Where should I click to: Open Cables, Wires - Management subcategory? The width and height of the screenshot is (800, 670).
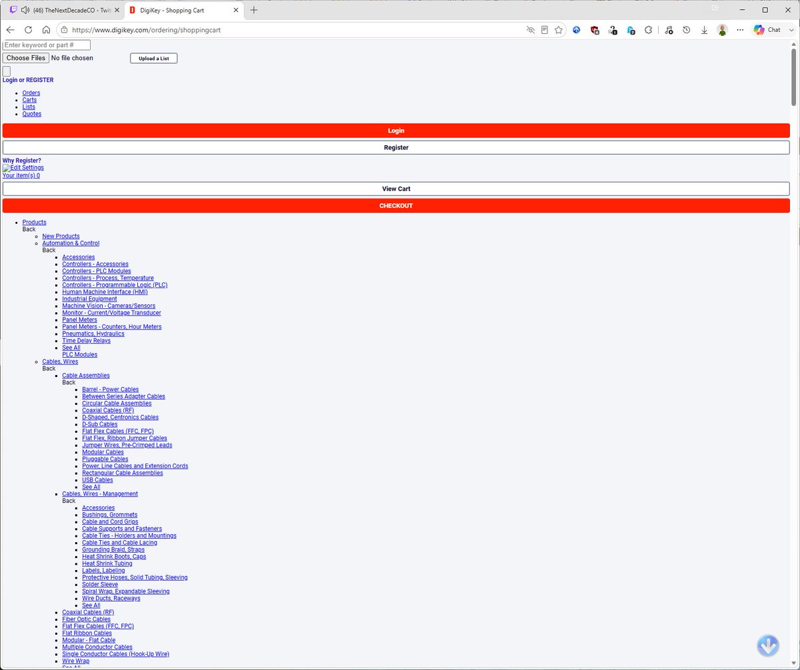pos(100,494)
